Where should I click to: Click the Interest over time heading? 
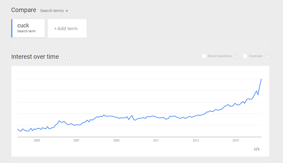point(35,57)
